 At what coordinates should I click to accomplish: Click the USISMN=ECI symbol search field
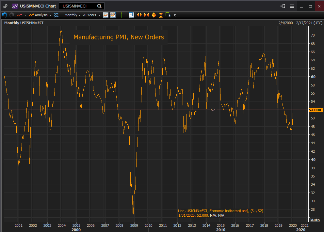[x=78, y=6]
